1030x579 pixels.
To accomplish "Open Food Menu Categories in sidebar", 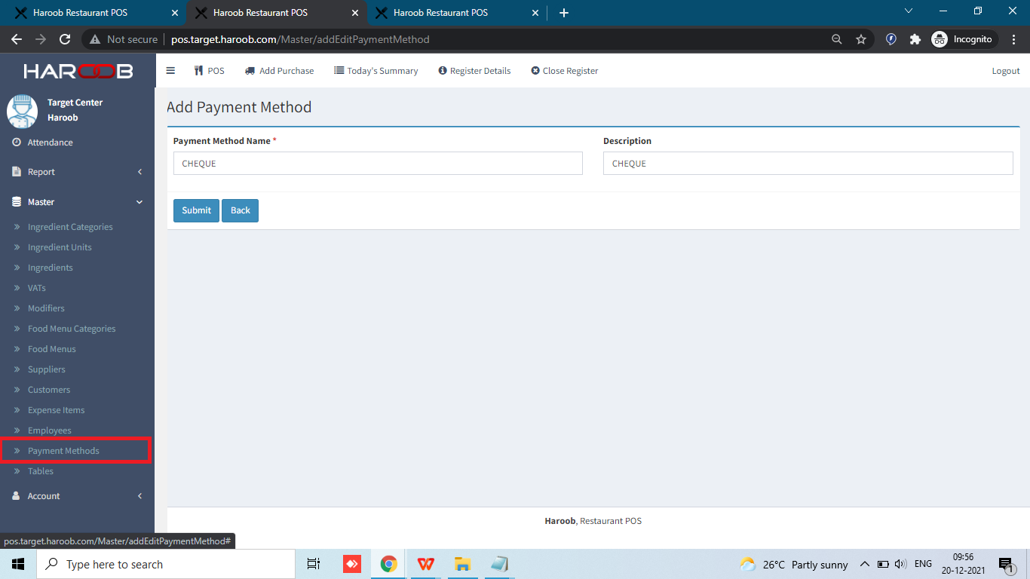I will tap(72, 329).
